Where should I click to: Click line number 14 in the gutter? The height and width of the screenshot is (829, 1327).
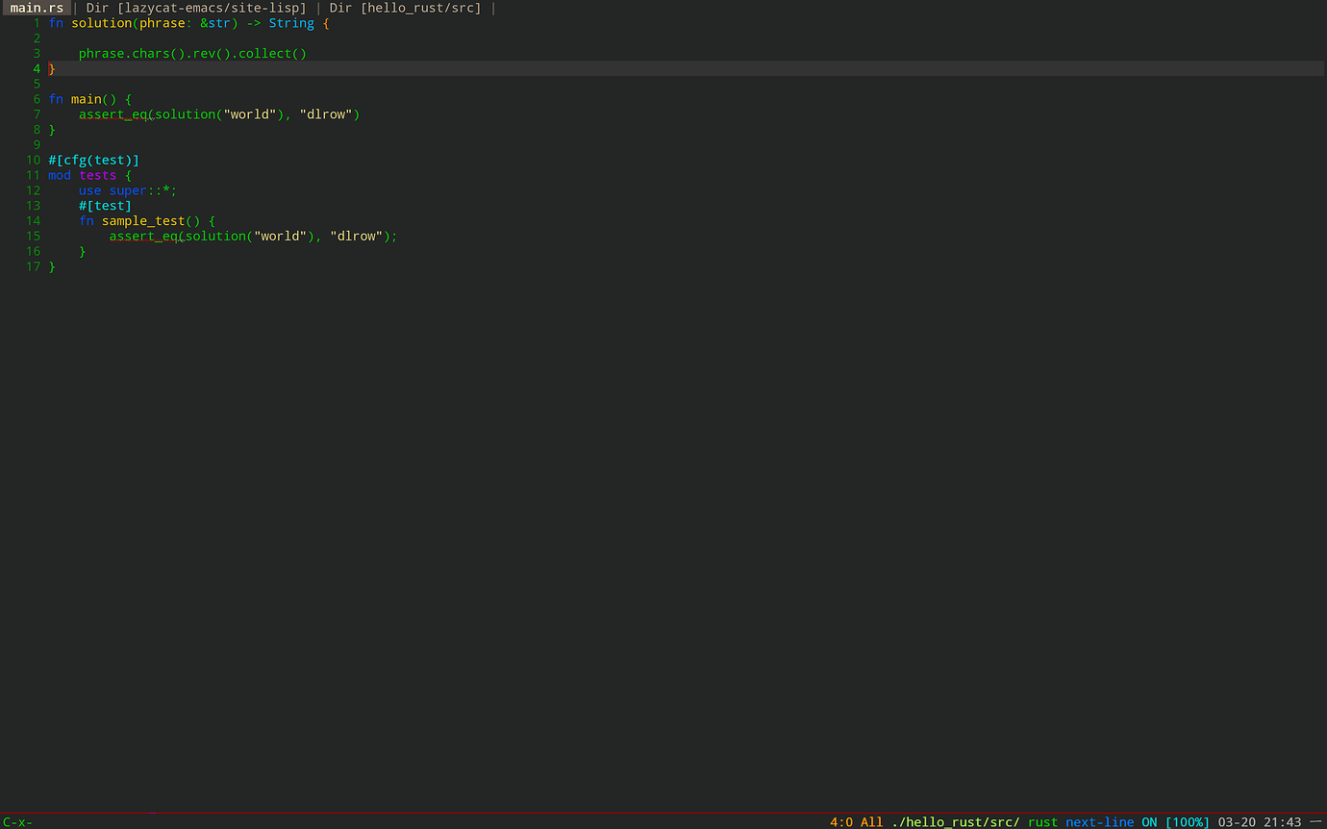tap(33, 221)
